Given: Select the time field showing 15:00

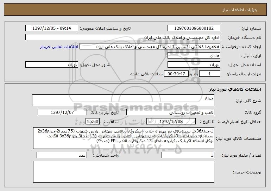Looking at the screenshot, I should click(93, 122).
